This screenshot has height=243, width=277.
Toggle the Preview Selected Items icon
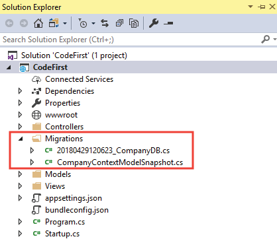168,23
